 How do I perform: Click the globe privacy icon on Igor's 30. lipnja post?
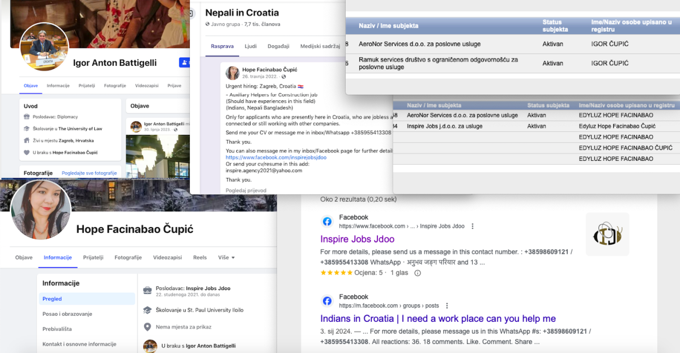[x=175, y=130]
